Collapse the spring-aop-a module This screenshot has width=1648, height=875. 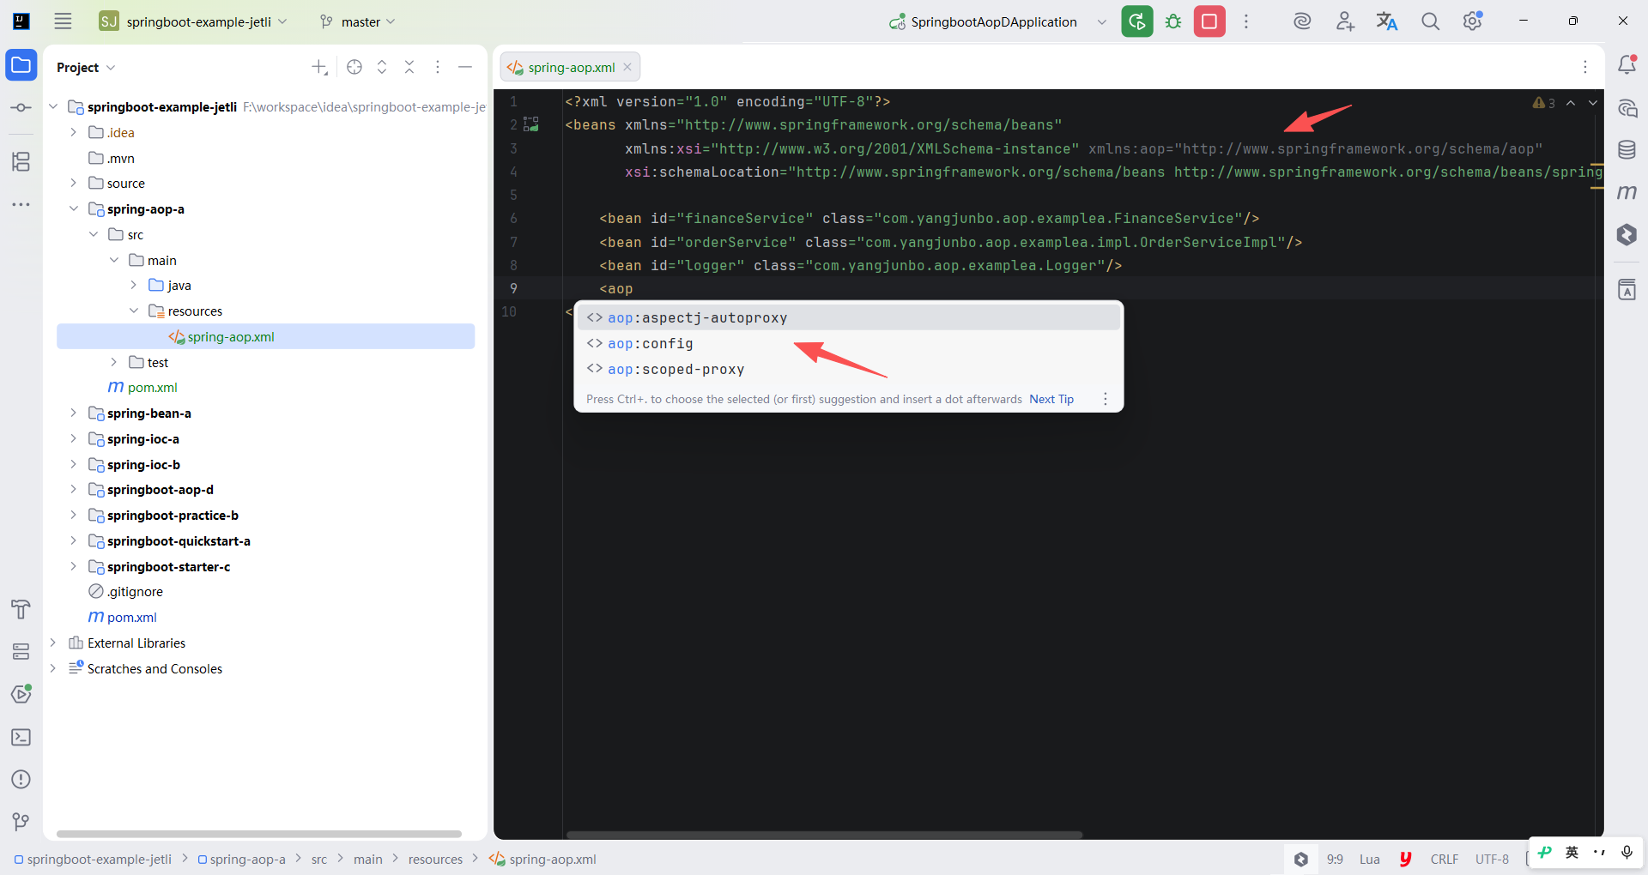[x=73, y=208]
